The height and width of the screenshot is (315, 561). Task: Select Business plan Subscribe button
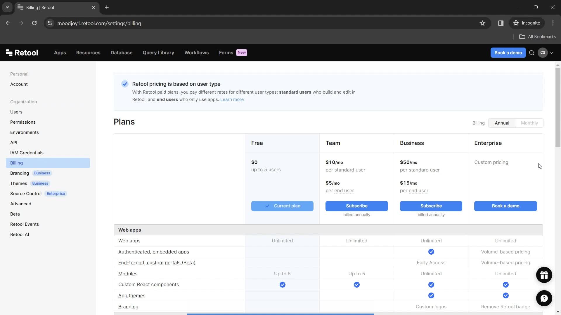431,206
